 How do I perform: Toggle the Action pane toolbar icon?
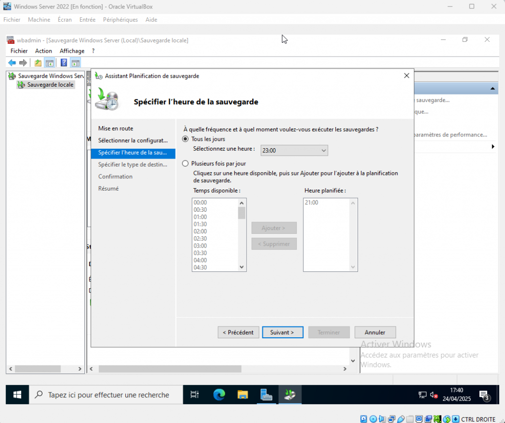(x=75, y=63)
